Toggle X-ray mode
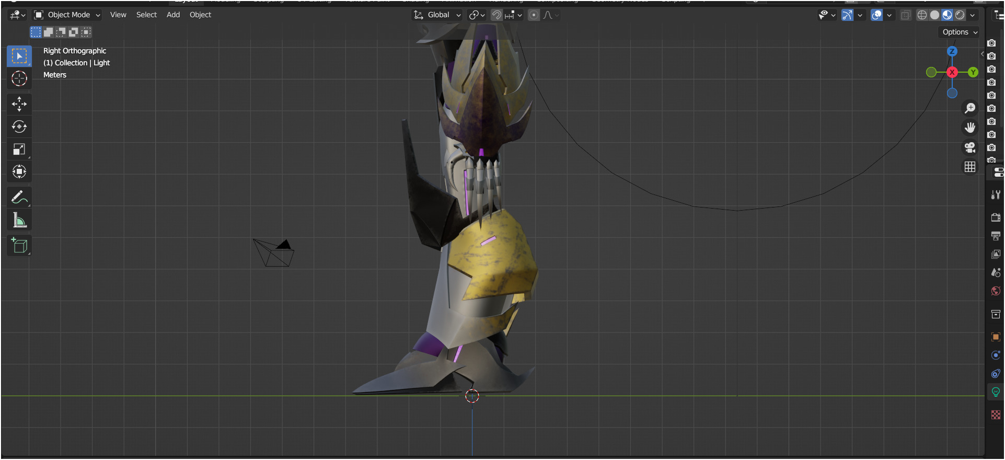1005x460 pixels. point(906,15)
